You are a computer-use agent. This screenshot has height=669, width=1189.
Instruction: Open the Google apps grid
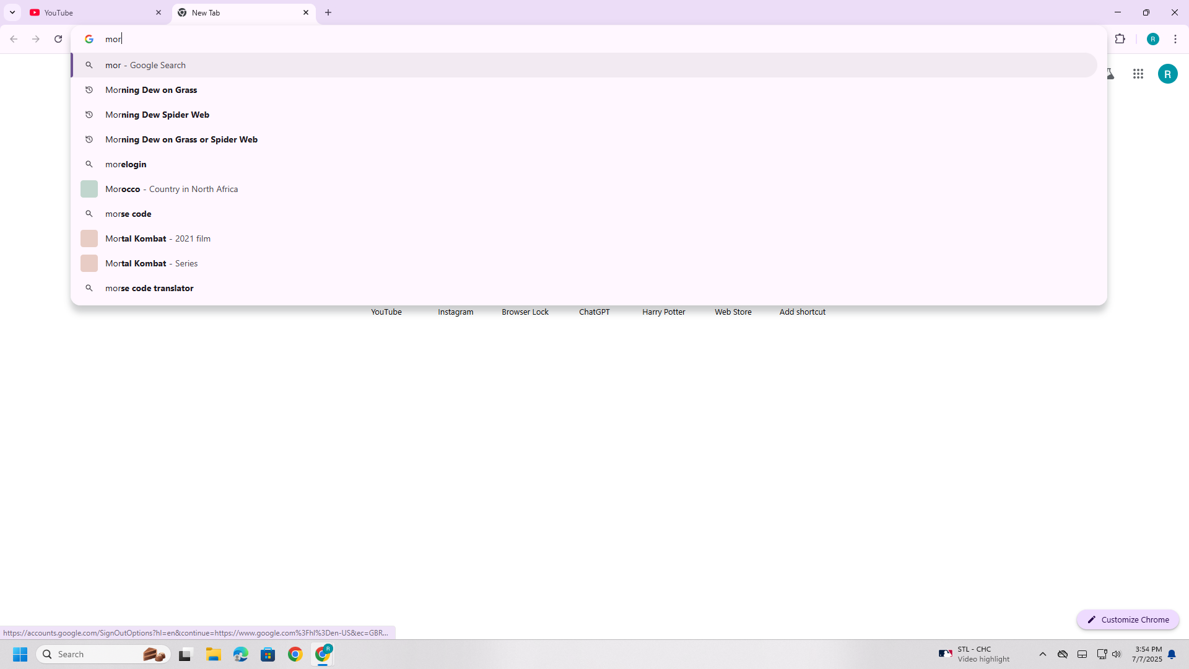click(1138, 74)
